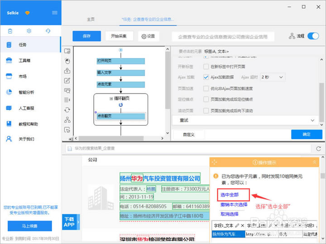Click the loop refresh tool icon

[x=67, y=110]
